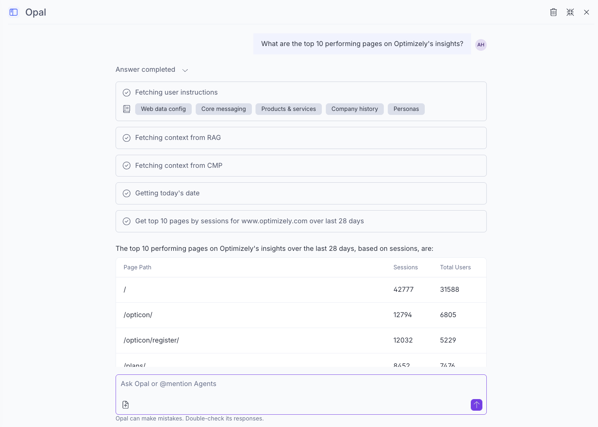Select the /opticon/ page path cell
The height and width of the screenshot is (427, 598).
138,315
